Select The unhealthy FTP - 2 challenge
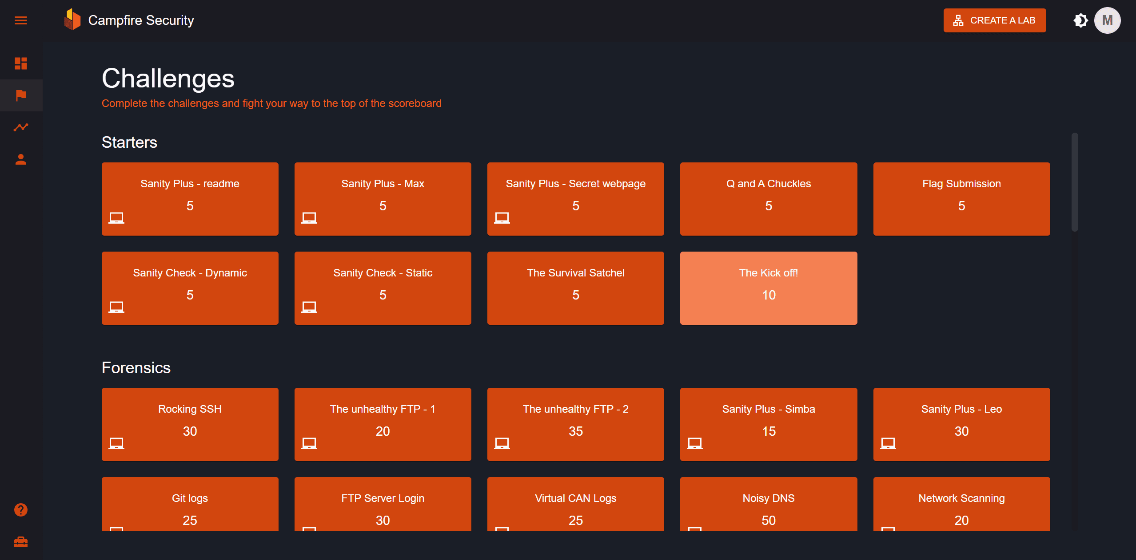The height and width of the screenshot is (560, 1136). pos(575,424)
